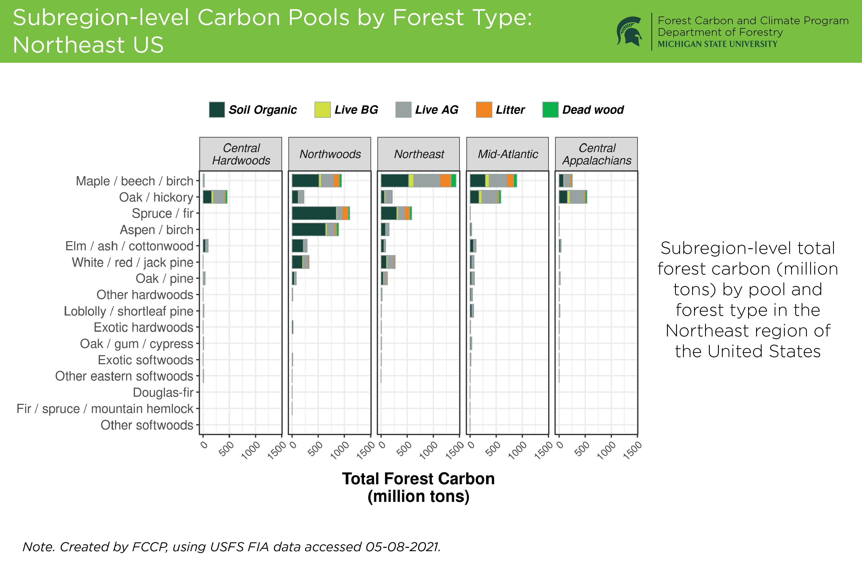Viewport: 862px width, 574px height.
Task: Click the 'Live AG' legend text
Action: pos(437,110)
